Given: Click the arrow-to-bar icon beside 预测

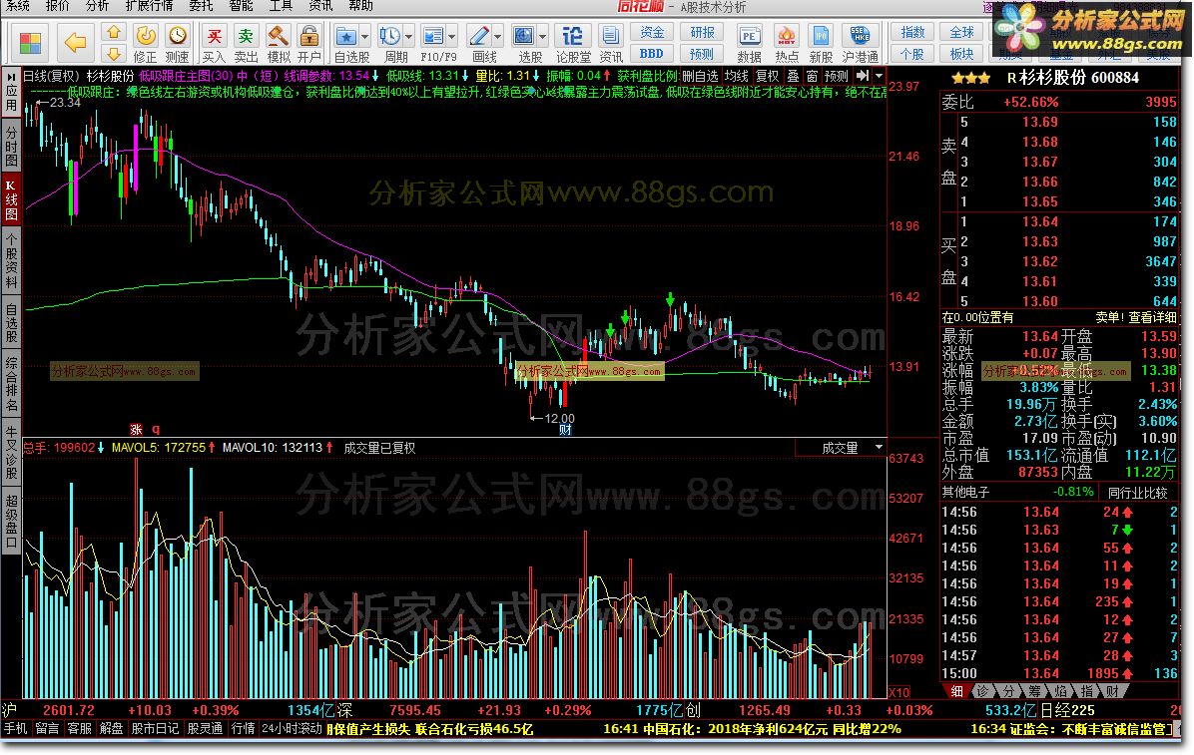Looking at the screenshot, I should pyautogui.click(x=862, y=76).
